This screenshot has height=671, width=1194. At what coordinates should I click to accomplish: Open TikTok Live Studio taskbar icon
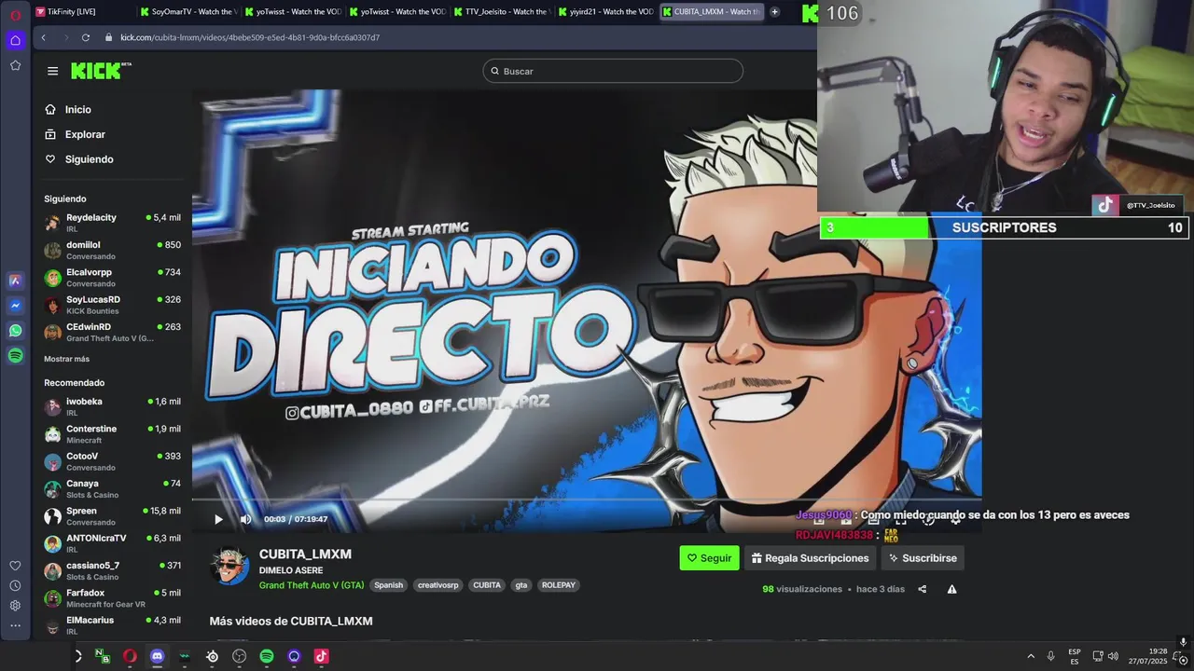click(x=321, y=656)
